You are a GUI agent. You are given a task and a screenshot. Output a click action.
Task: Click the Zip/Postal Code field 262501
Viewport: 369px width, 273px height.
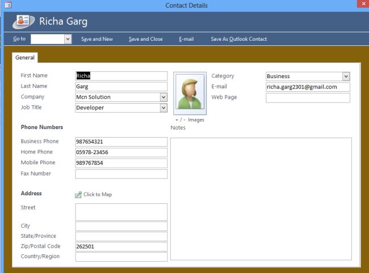pyautogui.click(x=121, y=247)
